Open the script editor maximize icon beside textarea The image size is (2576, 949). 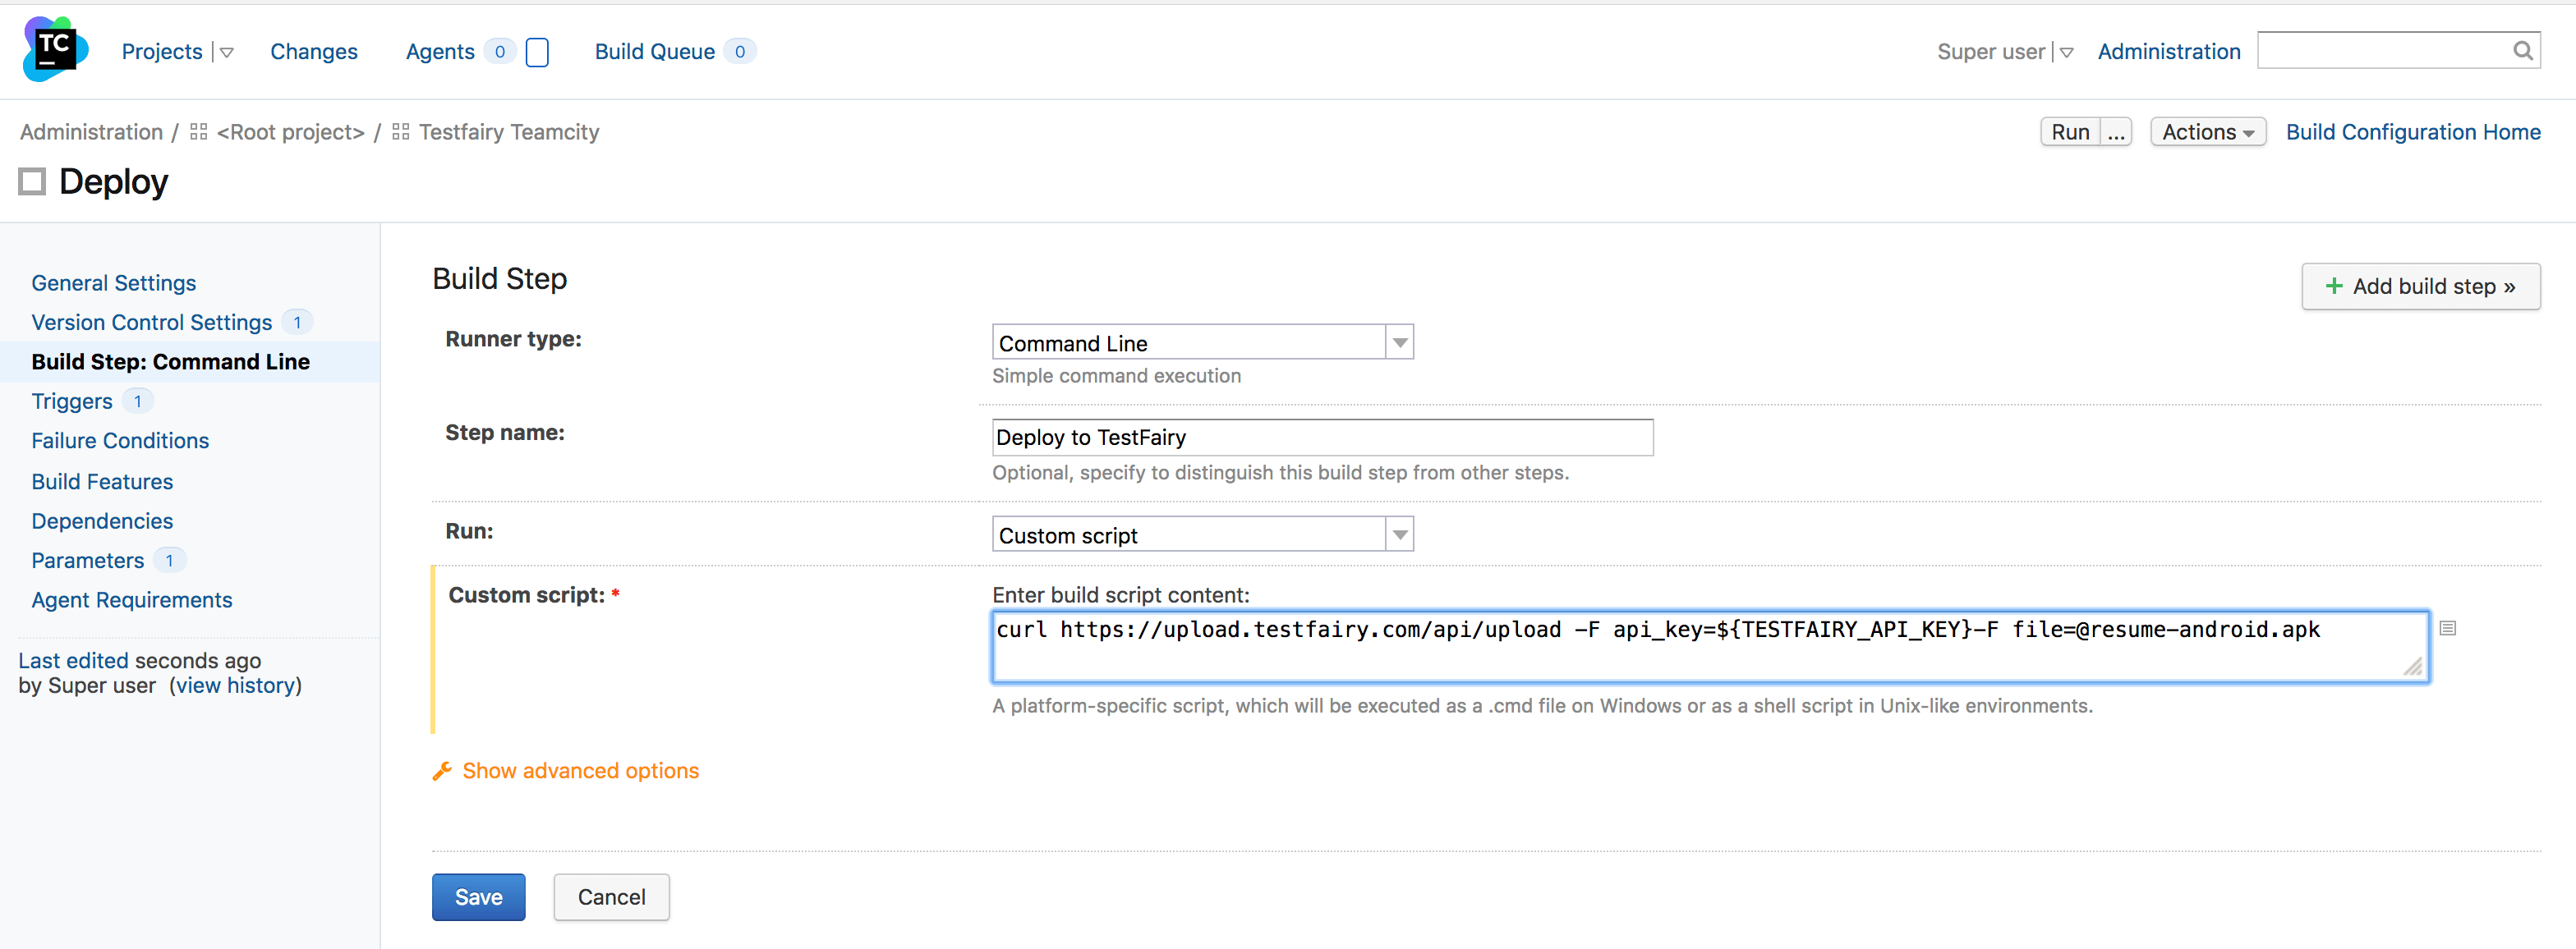2447,627
